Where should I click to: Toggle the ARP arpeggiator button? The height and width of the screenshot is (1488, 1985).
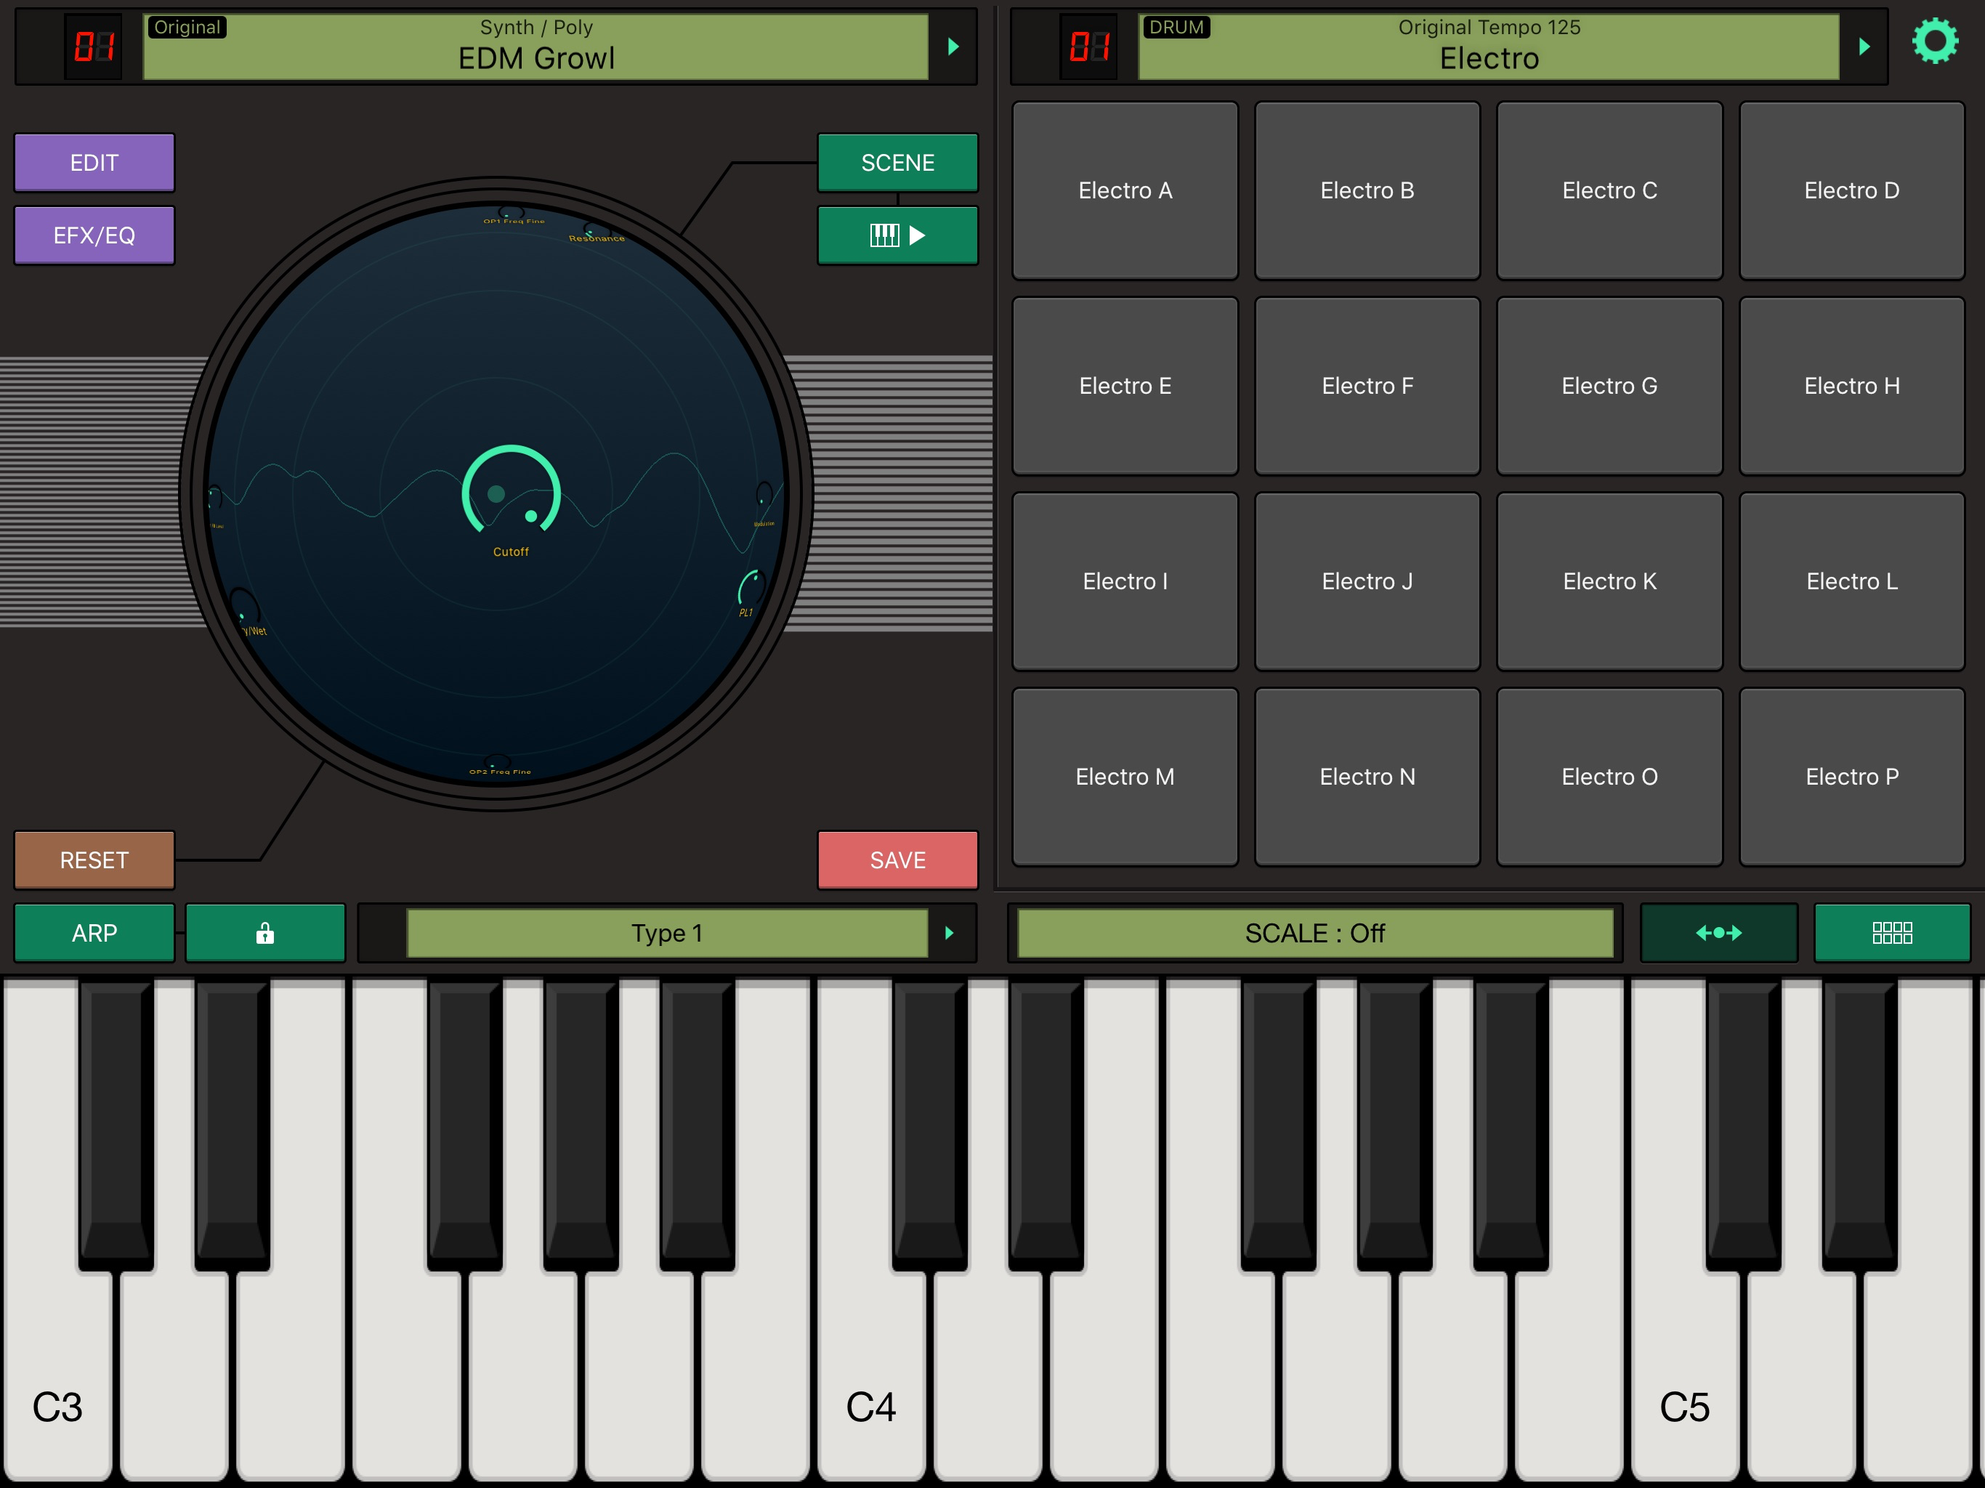coord(94,934)
